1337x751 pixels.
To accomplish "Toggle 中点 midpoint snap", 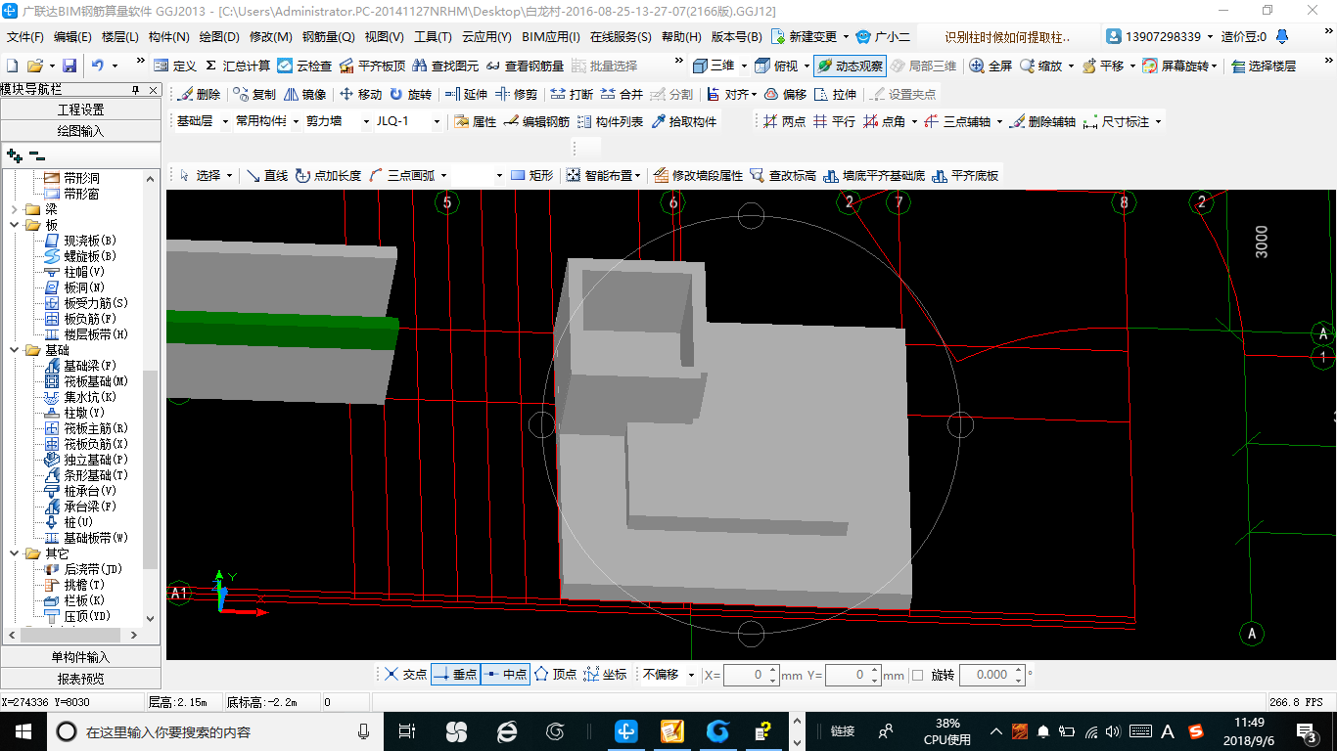I will pos(505,675).
